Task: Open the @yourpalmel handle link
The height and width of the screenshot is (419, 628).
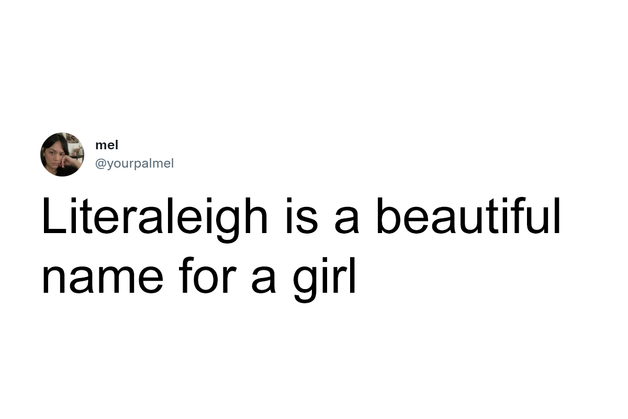Action: point(134,163)
